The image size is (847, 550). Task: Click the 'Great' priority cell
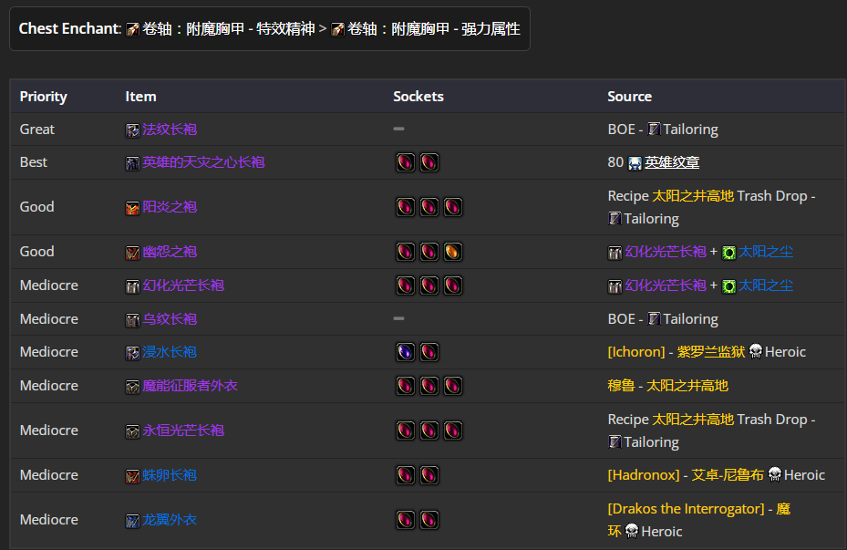pyautogui.click(x=36, y=130)
